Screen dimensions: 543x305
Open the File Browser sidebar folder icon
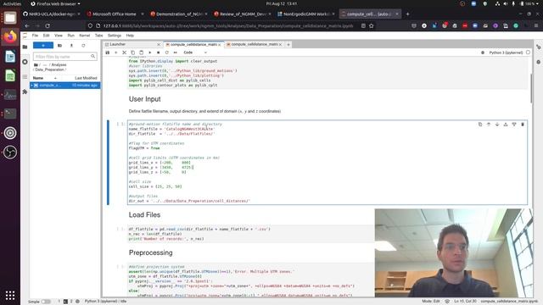tap(25, 47)
